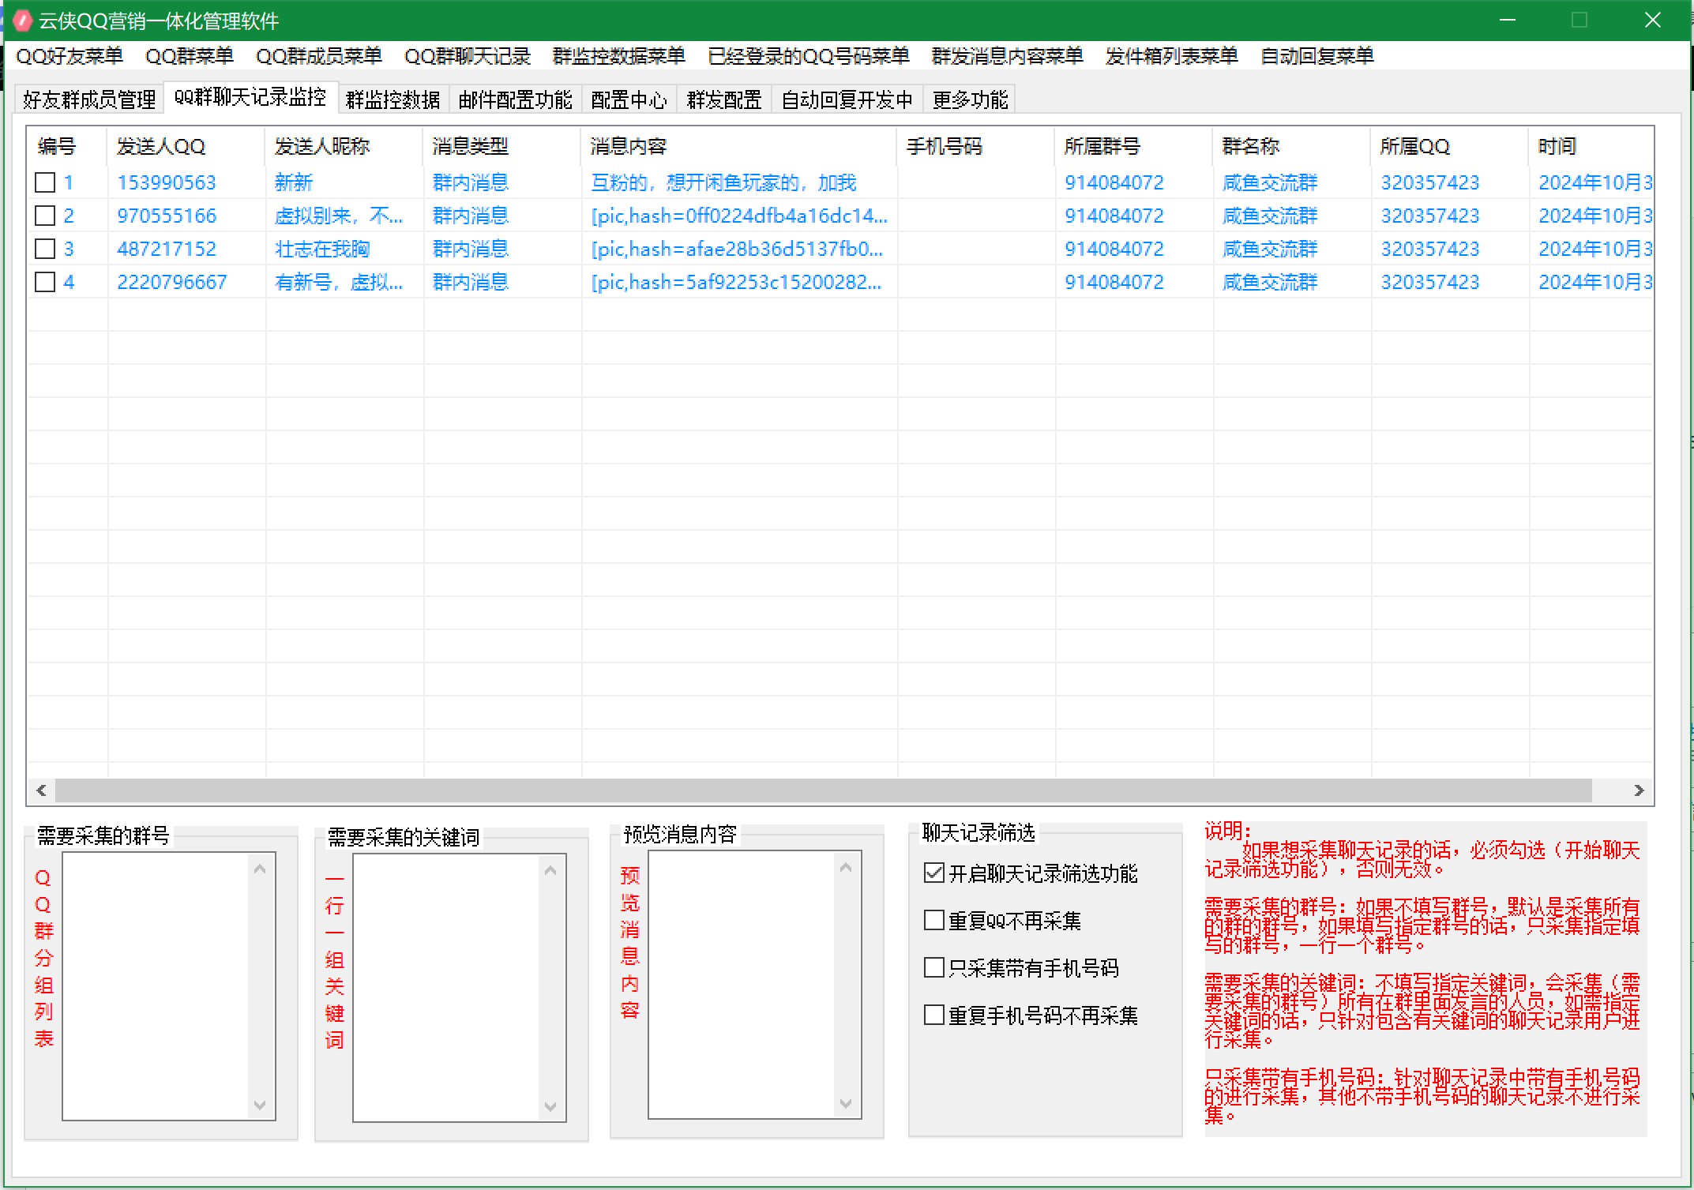The width and height of the screenshot is (1694, 1190).
Task: Tick the checkbox for row 4
Action: [45, 282]
